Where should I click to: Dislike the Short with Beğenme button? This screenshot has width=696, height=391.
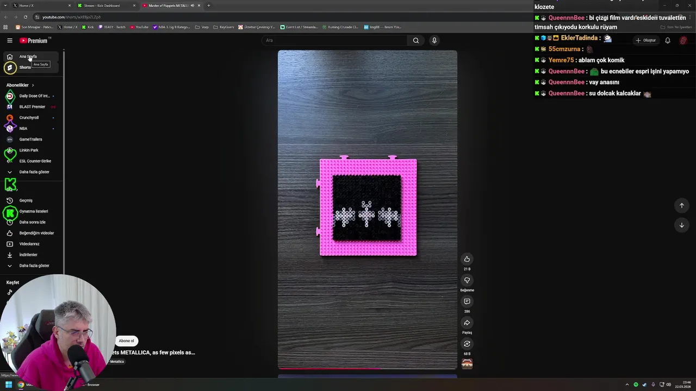(467, 280)
